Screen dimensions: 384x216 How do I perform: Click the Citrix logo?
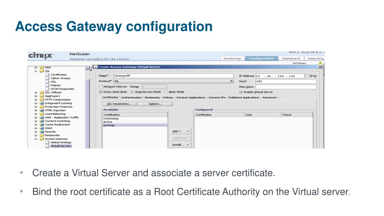pyautogui.click(x=40, y=55)
